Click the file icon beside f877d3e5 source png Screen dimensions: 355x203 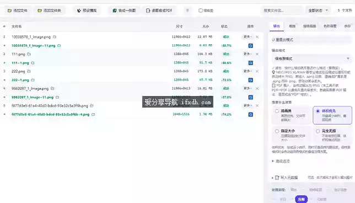click(92, 105)
